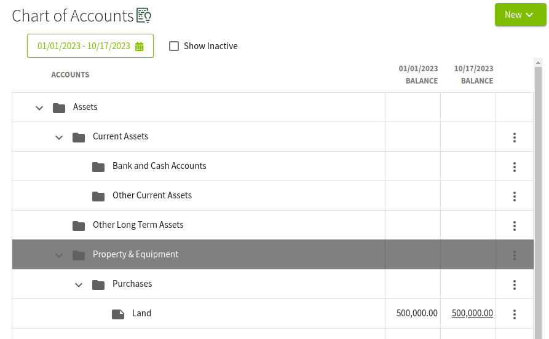
Task: Open the three-dot menu for Other Current Assets
Action: click(515, 197)
